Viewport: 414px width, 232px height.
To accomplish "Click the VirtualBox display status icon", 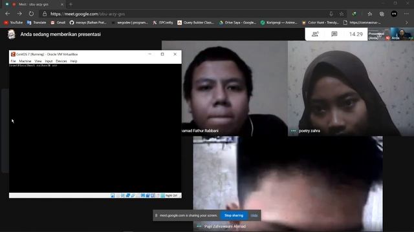I will [143, 195].
